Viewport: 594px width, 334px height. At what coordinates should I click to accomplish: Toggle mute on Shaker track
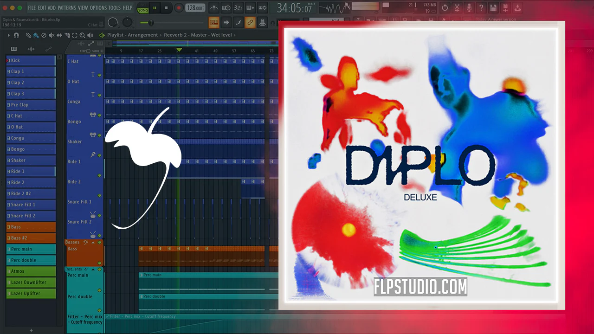tap(99, 155)
